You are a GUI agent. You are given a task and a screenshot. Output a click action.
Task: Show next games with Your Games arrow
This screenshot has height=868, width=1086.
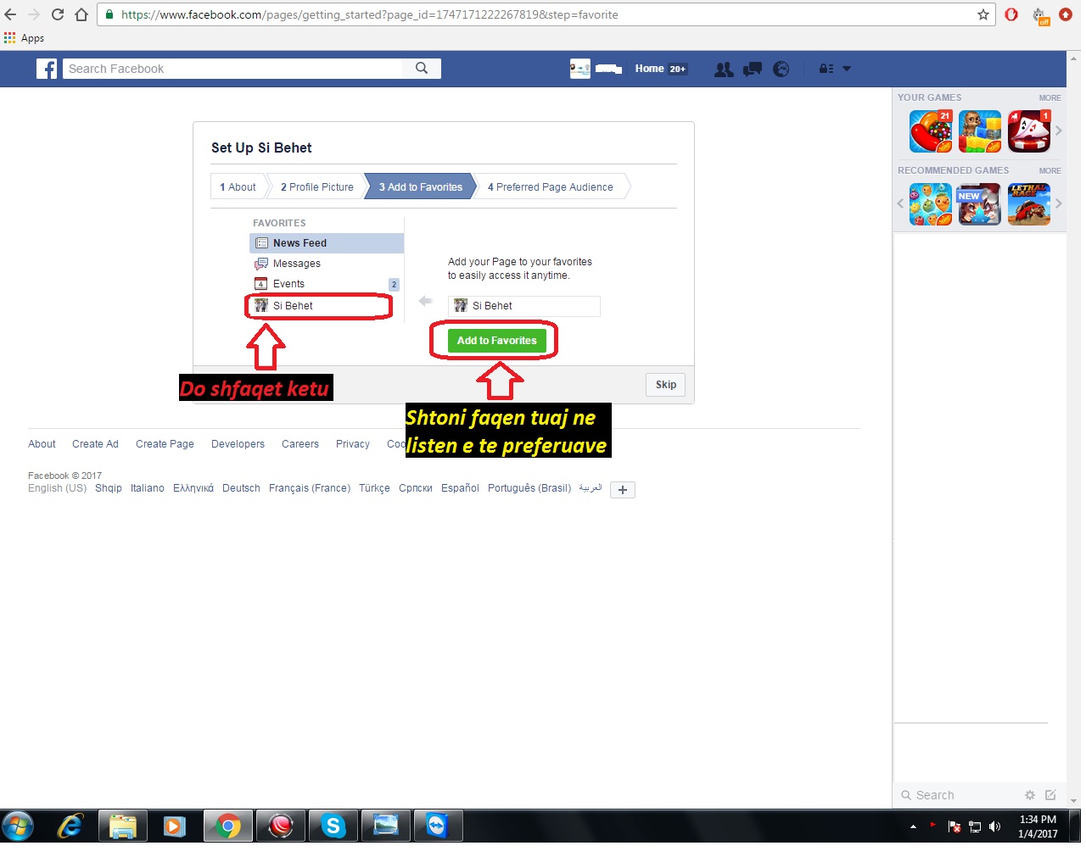point(1059,131)
